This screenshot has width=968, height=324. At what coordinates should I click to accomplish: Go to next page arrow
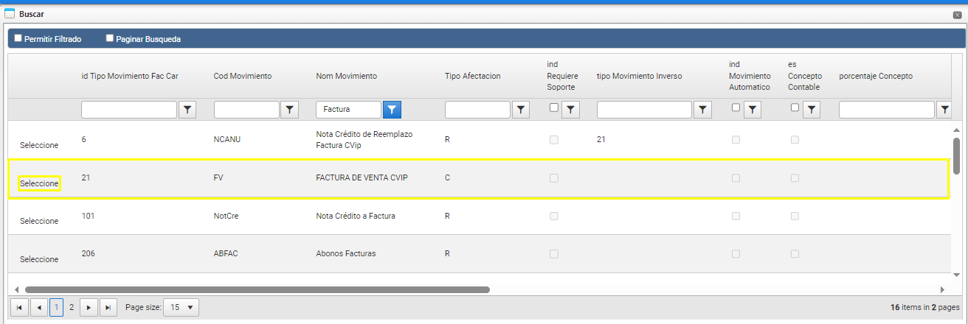(x=89, y=307)
